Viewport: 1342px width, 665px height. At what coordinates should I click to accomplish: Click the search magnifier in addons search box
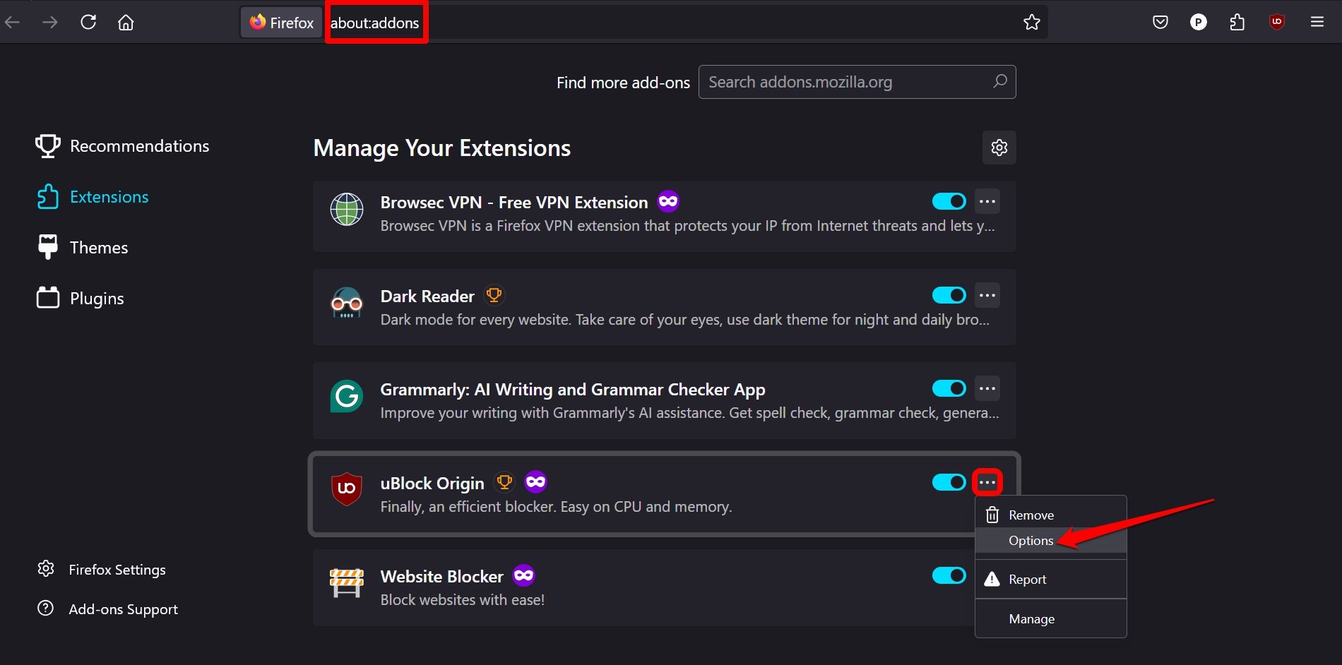pos(1000,82)
